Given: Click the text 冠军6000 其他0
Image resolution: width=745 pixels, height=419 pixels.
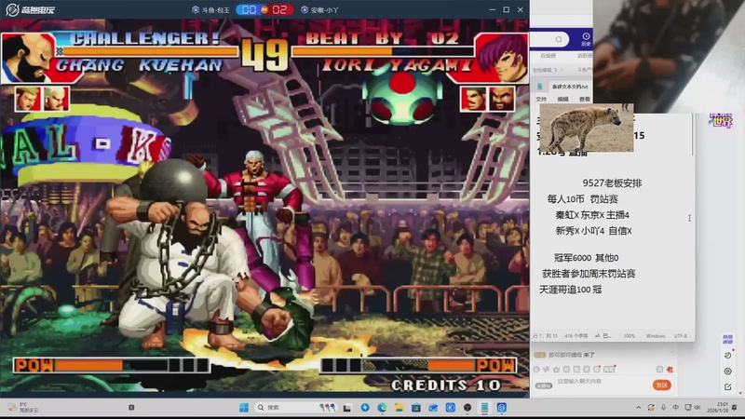Looking at the screenshot, I should tap(587, 258).
